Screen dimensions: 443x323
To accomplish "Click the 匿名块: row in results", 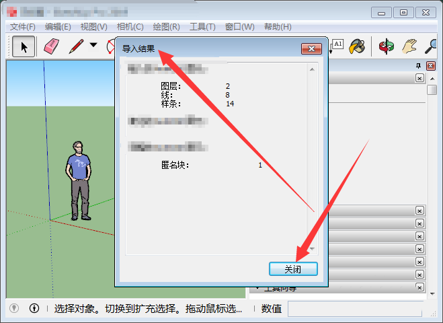I will click(x=212, y=165).
